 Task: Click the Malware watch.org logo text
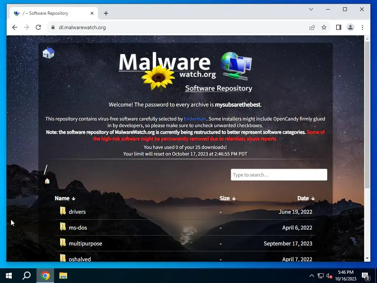tap(168, 65)
